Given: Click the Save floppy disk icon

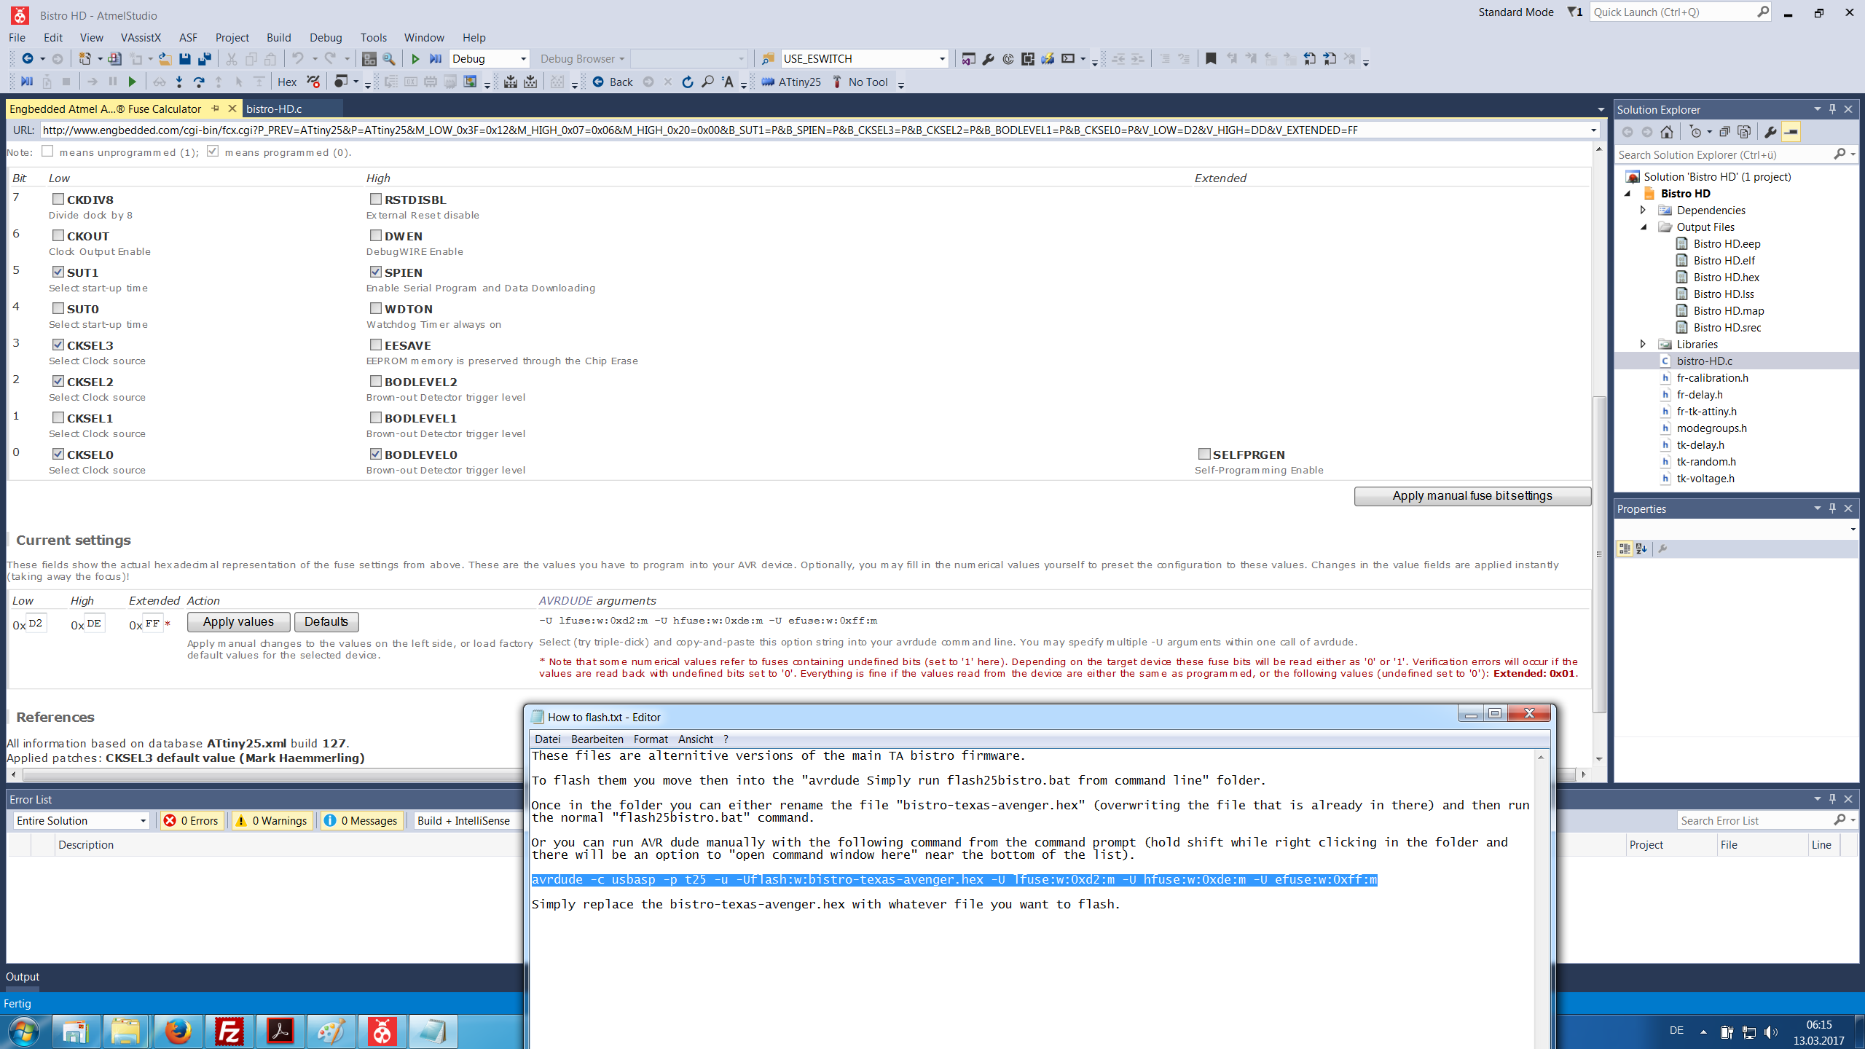Looking at the screenshot, I should click(185, 59).
